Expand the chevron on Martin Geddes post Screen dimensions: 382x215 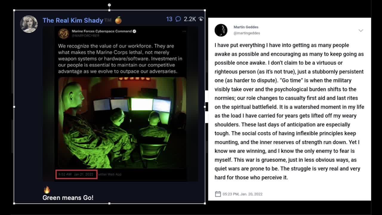click(361, 30)
